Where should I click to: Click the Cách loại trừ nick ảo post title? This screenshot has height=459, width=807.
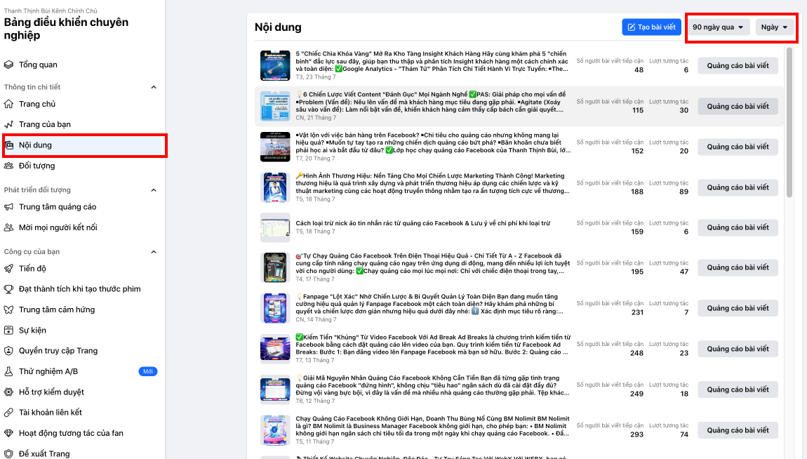point(423,223)
